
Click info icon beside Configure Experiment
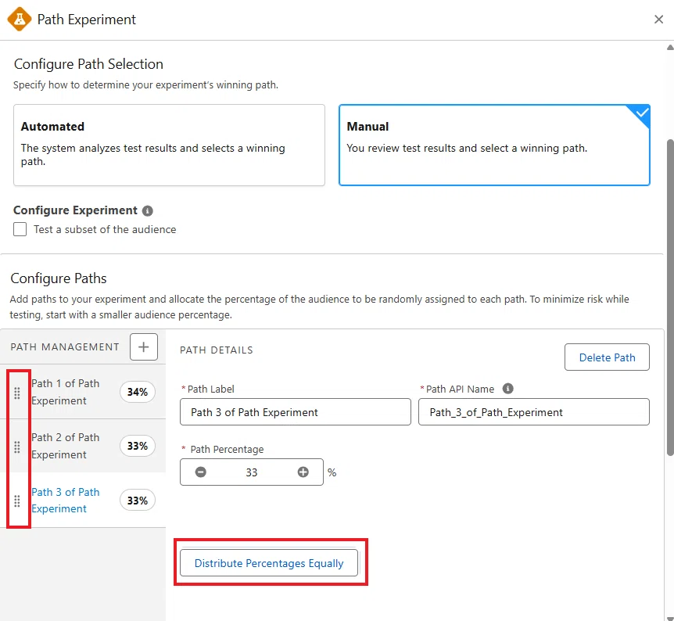tap(148, 210)
